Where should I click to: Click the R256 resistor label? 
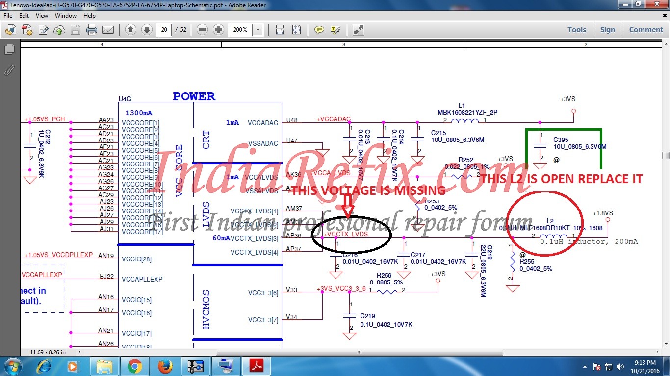coord(384,276)
